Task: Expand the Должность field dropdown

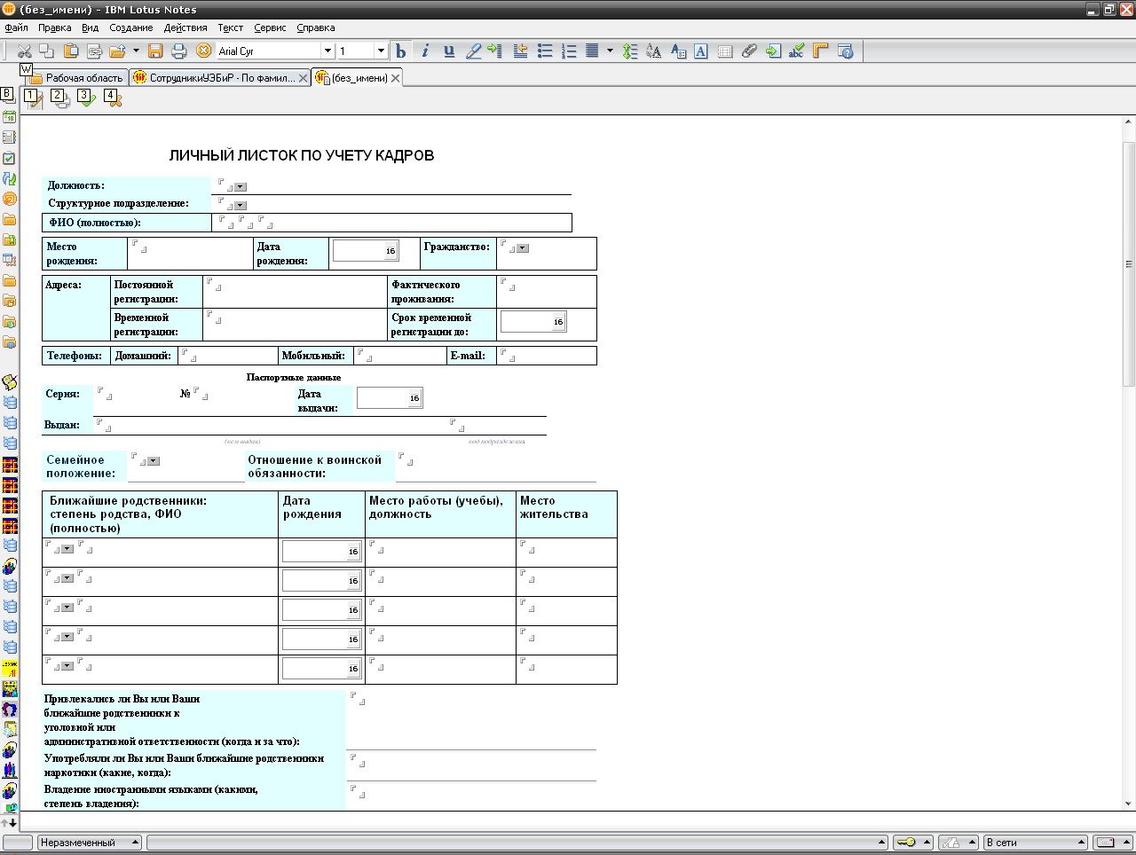Action: [x=241, y=187]
